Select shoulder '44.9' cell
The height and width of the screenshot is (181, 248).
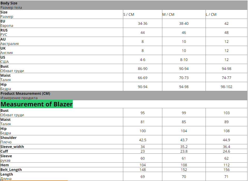point(227,140)
